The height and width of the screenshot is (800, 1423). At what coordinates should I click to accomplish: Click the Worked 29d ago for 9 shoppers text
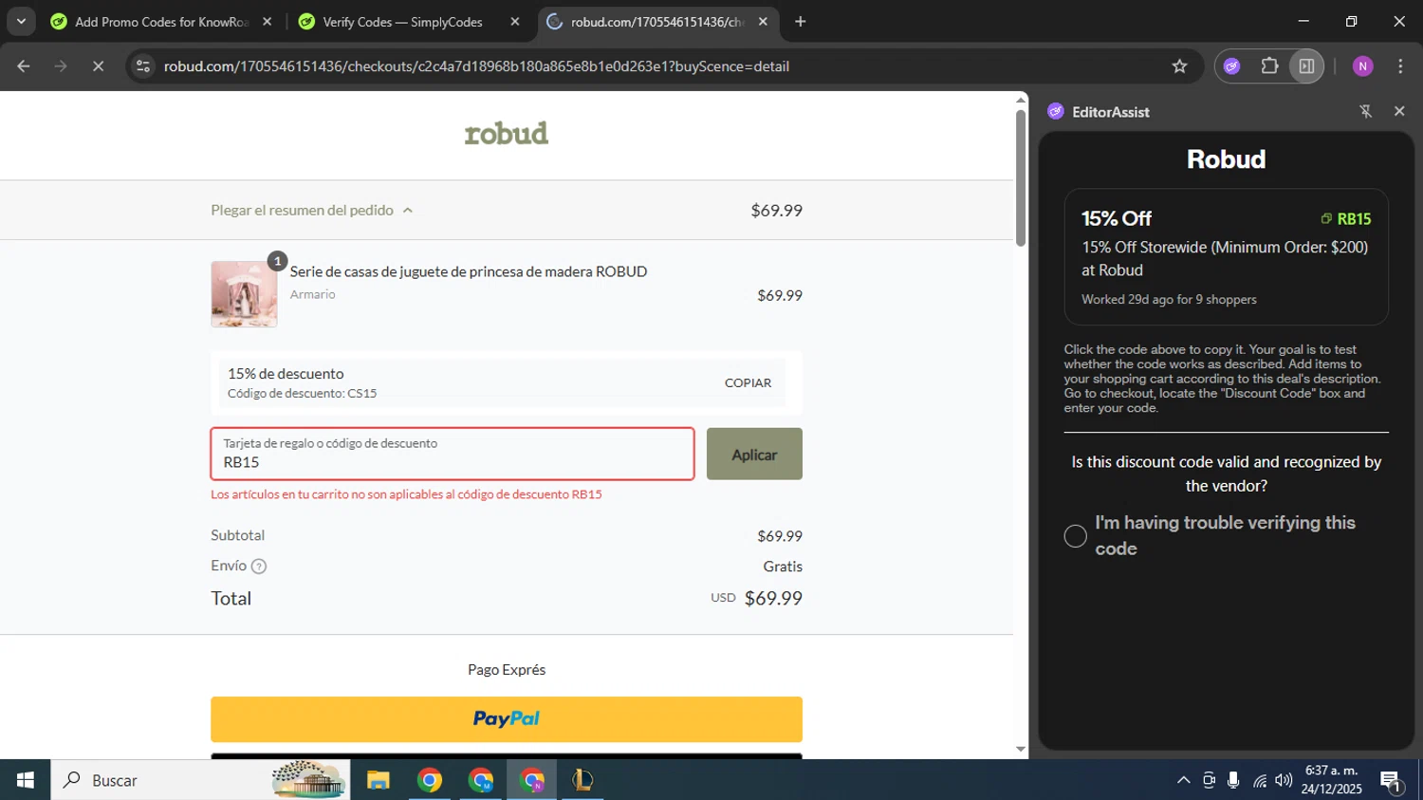tap(1169, 299)
